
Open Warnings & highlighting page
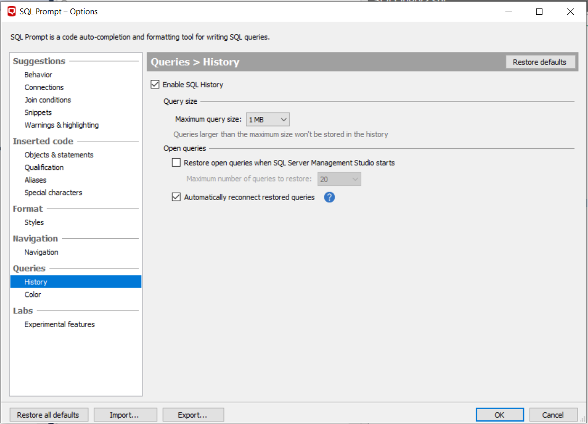click(x=61, y=125)
